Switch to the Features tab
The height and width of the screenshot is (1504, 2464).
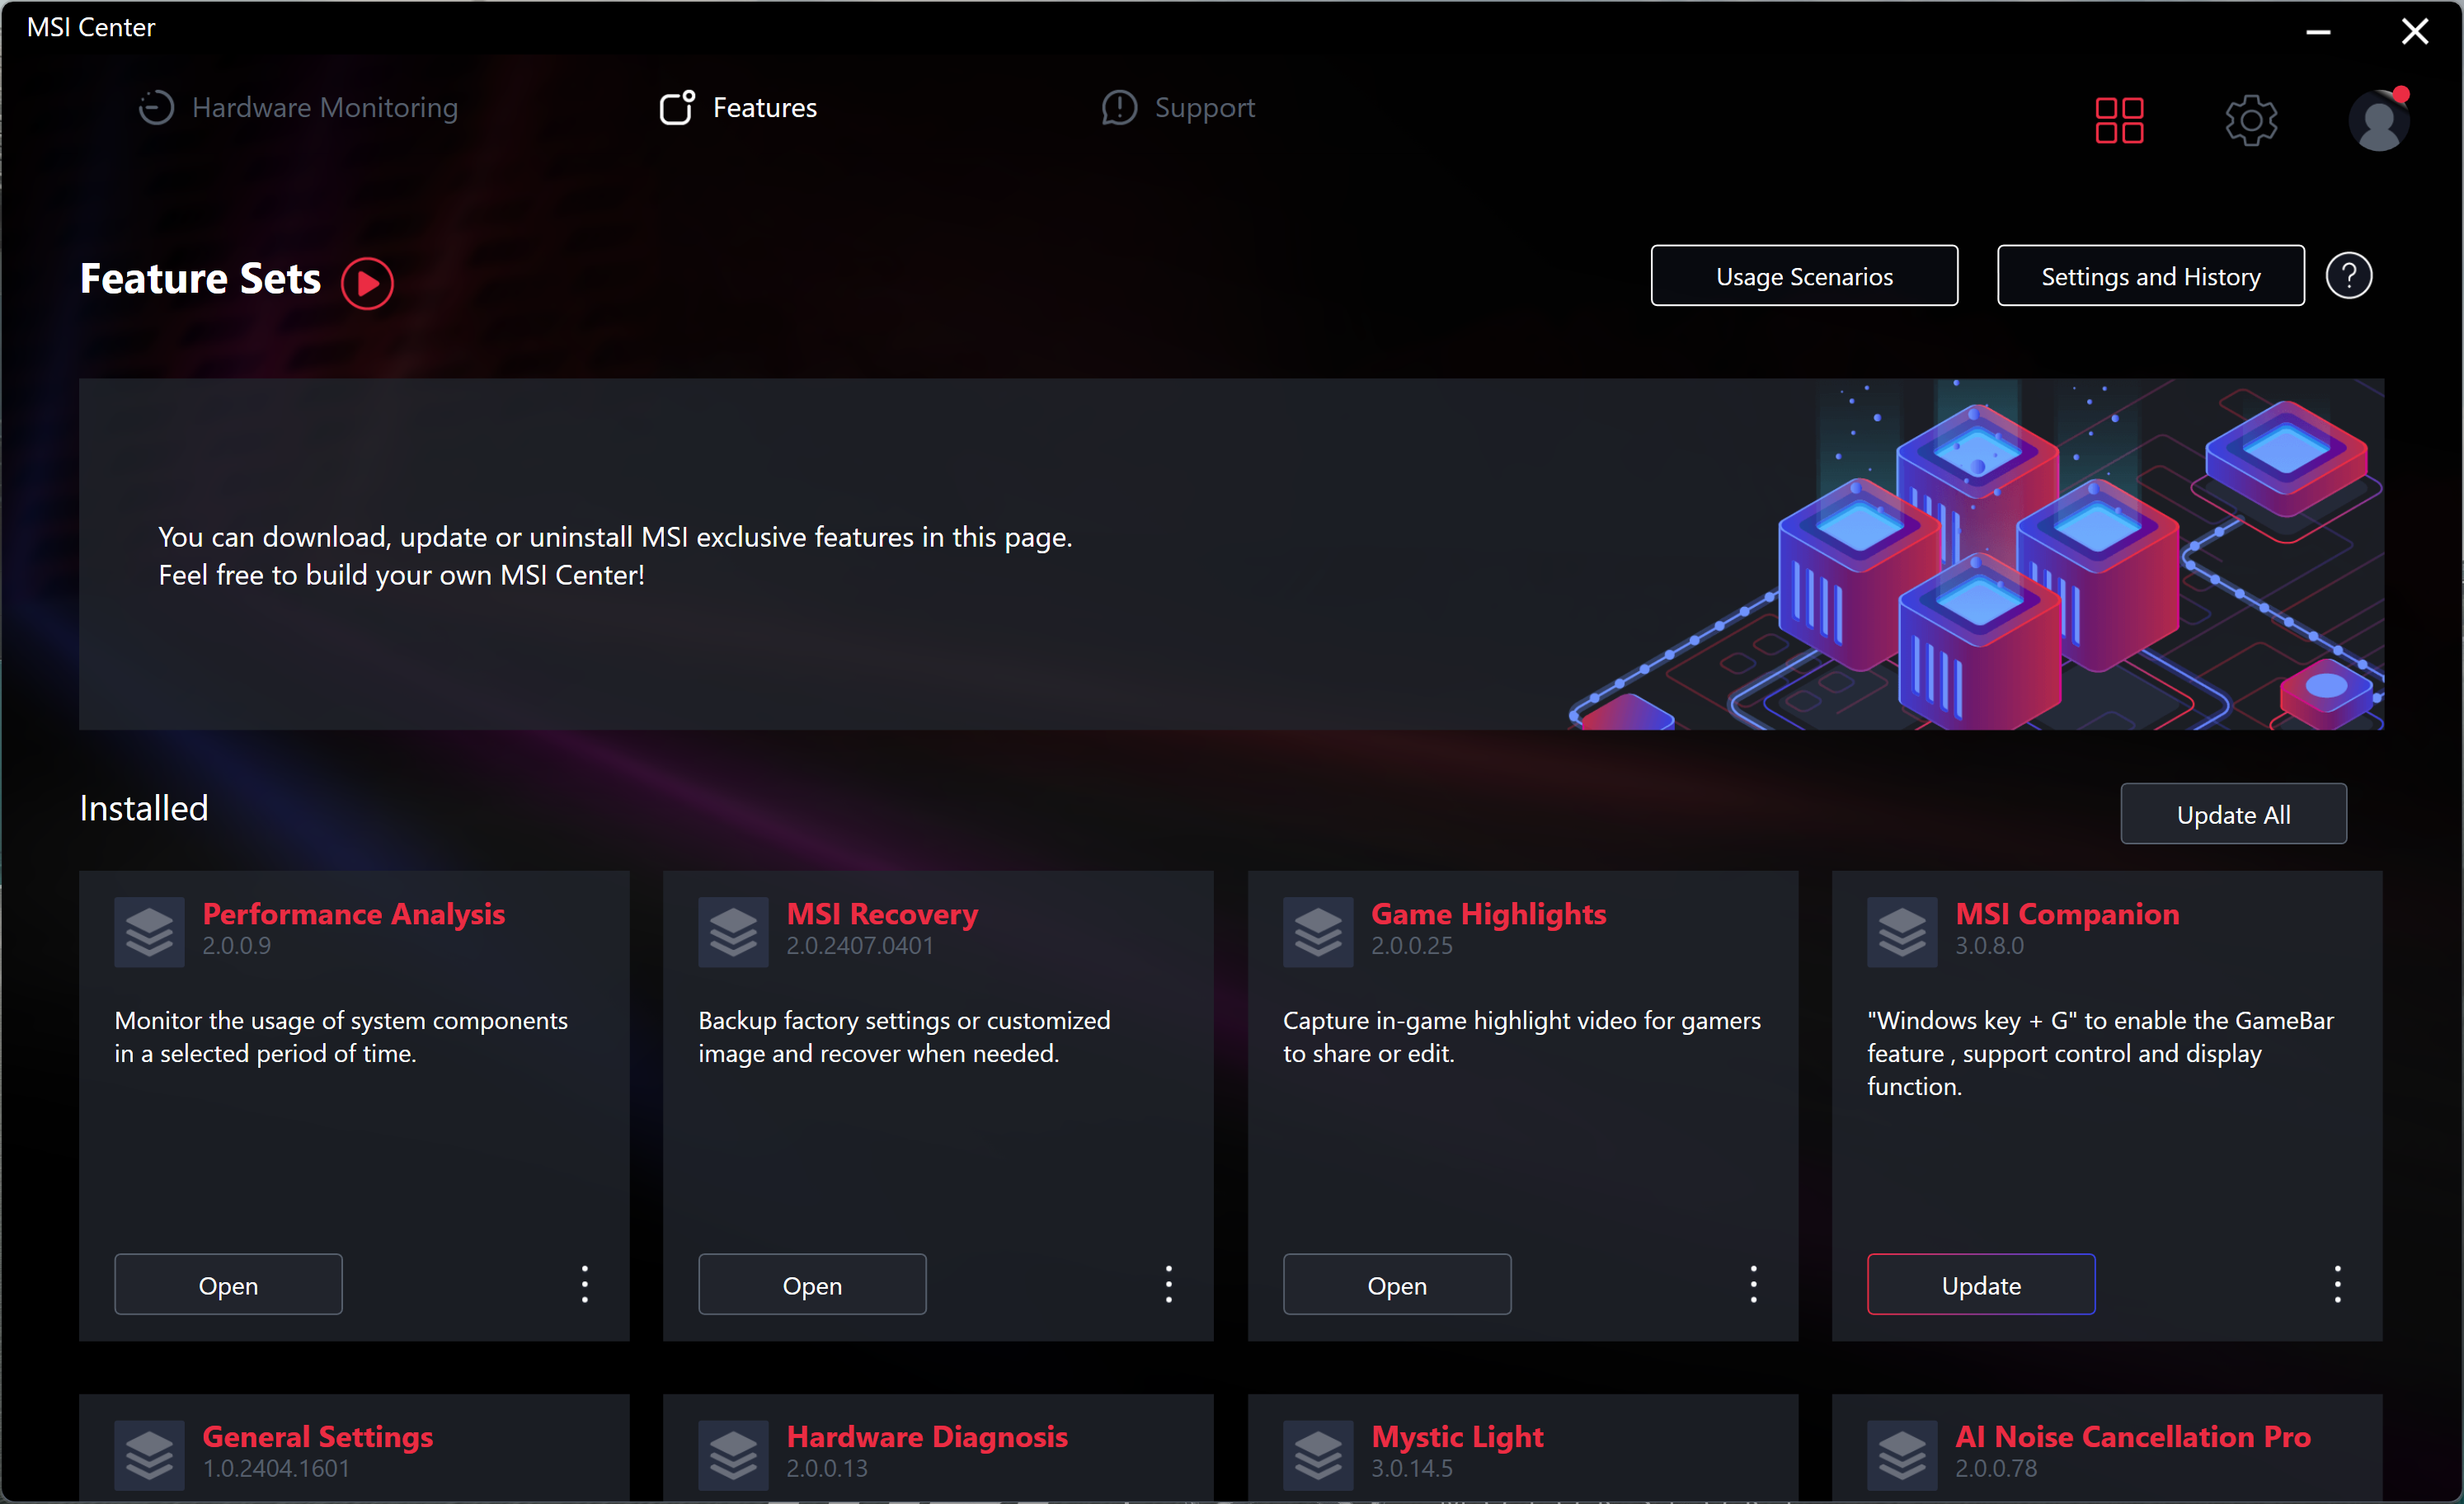[738, 107]
